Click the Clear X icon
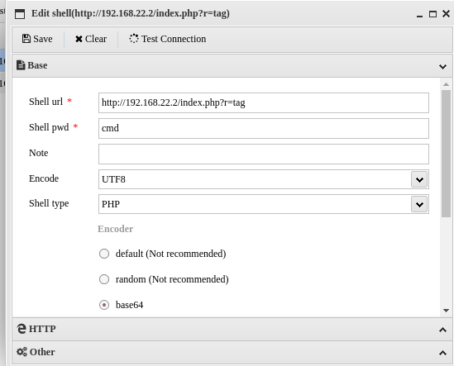This screenshot has height=366, width=454. pos(79,39)
